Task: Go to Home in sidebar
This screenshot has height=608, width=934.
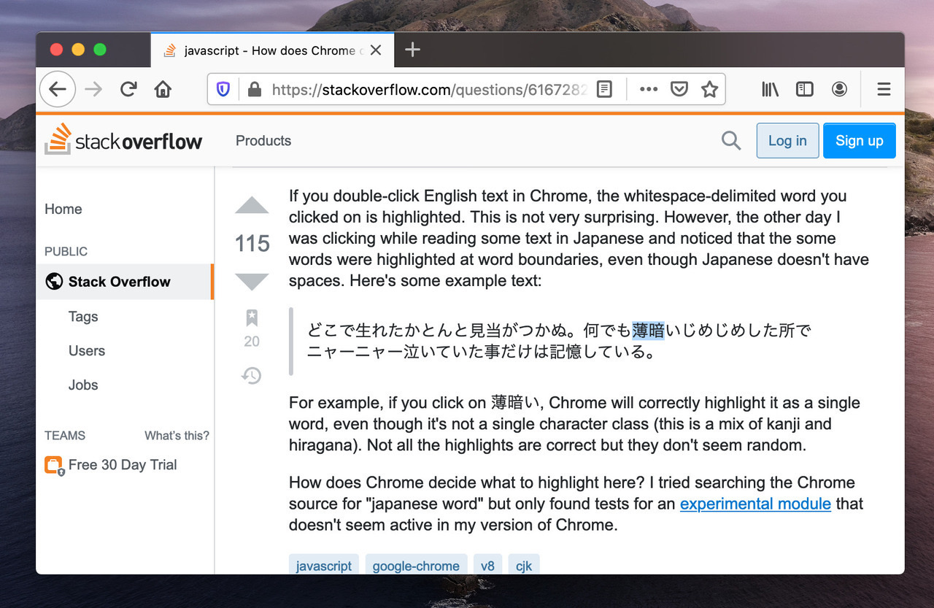Action: 63,209
